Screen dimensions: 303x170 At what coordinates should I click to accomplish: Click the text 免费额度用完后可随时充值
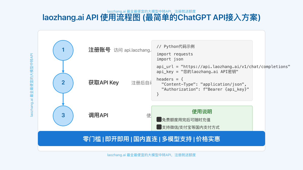pos(186,120)
